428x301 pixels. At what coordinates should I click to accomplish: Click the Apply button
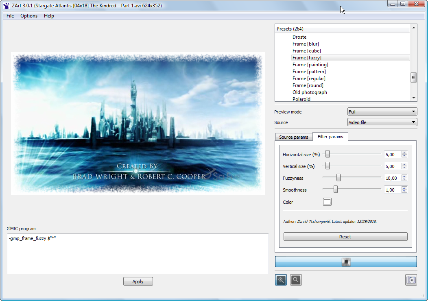click(x=138, y=281)
